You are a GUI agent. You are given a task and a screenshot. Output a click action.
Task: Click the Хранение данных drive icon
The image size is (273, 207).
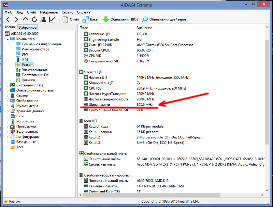click(x=13, y=111)
